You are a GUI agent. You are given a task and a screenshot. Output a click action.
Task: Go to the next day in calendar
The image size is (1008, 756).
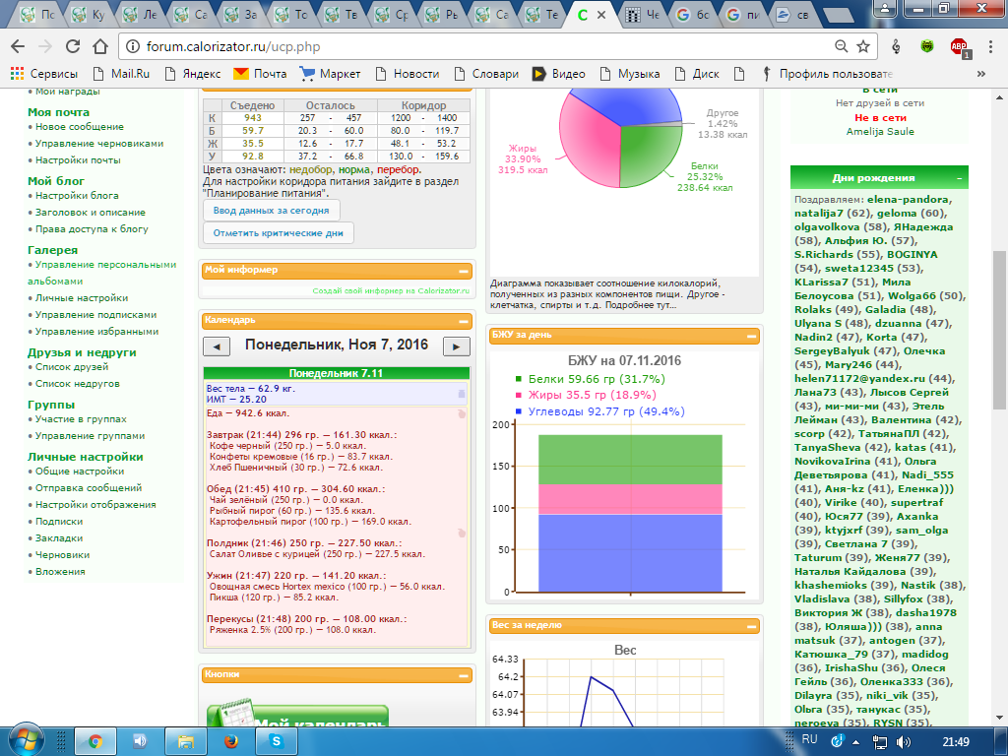click(457, 346)
